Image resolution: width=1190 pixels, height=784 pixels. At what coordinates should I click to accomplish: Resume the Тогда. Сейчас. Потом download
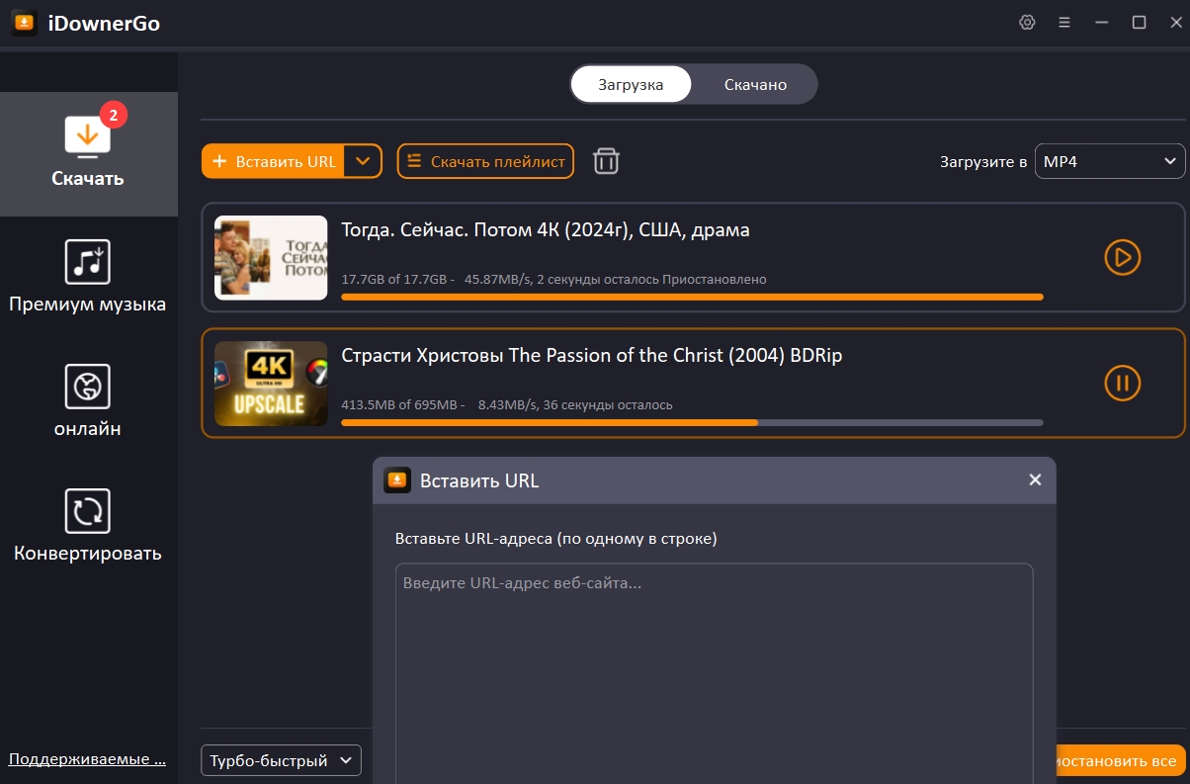(1122, 257)
